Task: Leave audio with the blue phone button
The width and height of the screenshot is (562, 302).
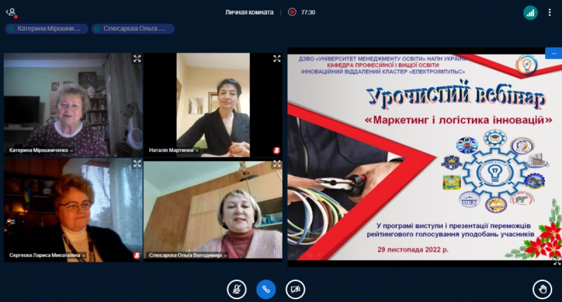Action: point(266,289)
